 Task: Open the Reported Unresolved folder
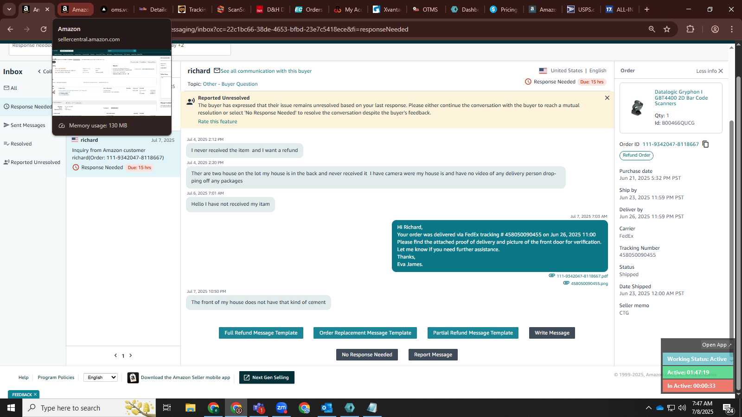click(32, 162)
